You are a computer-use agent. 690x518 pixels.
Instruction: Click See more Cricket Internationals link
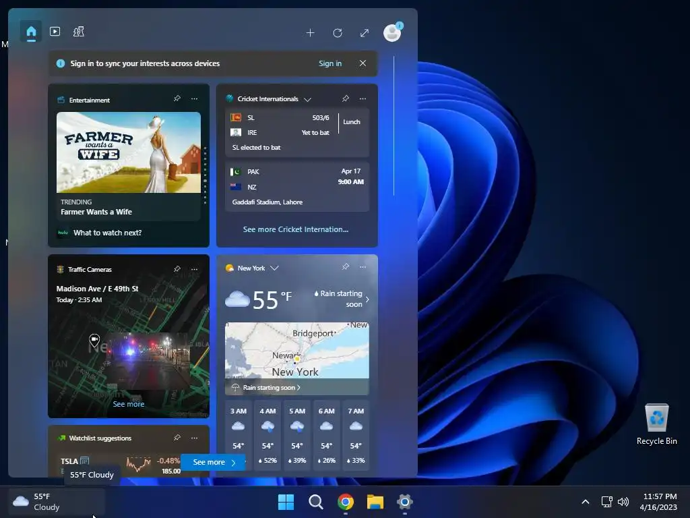296,229
